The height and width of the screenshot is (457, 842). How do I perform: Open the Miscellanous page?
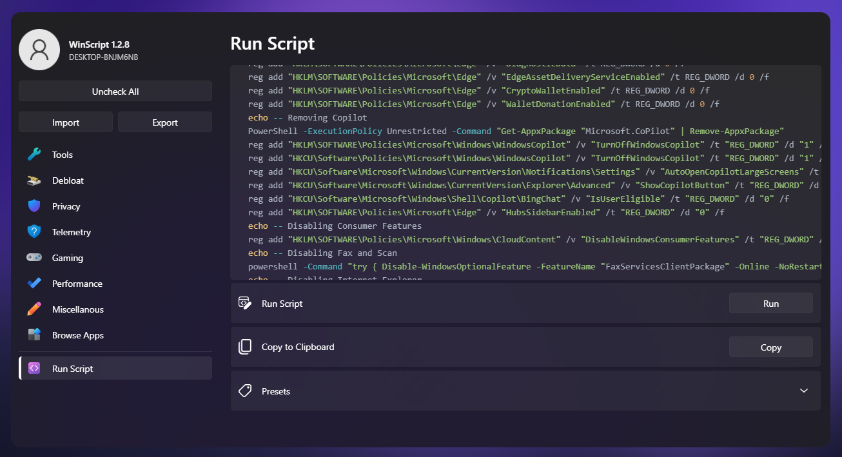pos(115,309)
